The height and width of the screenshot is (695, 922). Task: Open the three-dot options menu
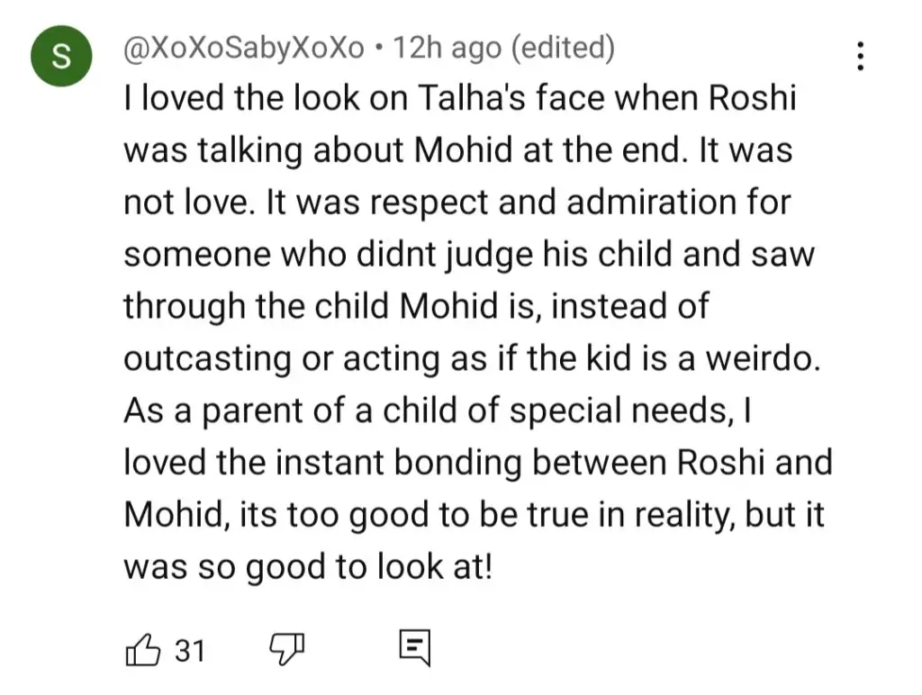[x=860, y=56]
